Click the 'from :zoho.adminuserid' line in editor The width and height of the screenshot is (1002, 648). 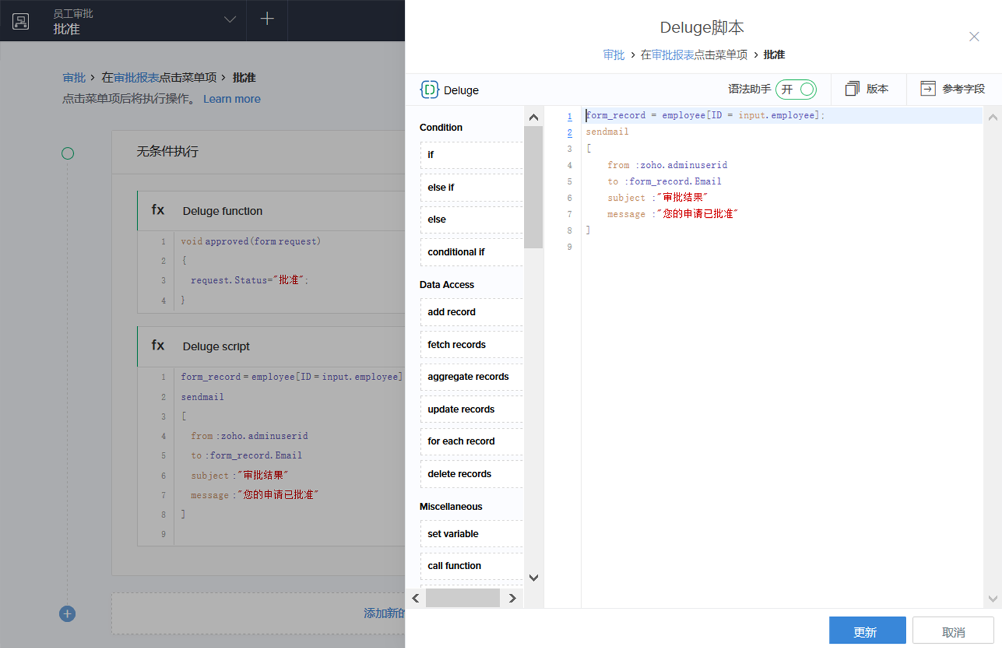click(x=667, y=165)
